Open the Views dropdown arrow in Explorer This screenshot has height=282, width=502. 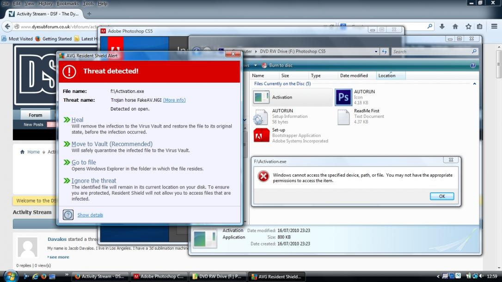coord(256,65)
